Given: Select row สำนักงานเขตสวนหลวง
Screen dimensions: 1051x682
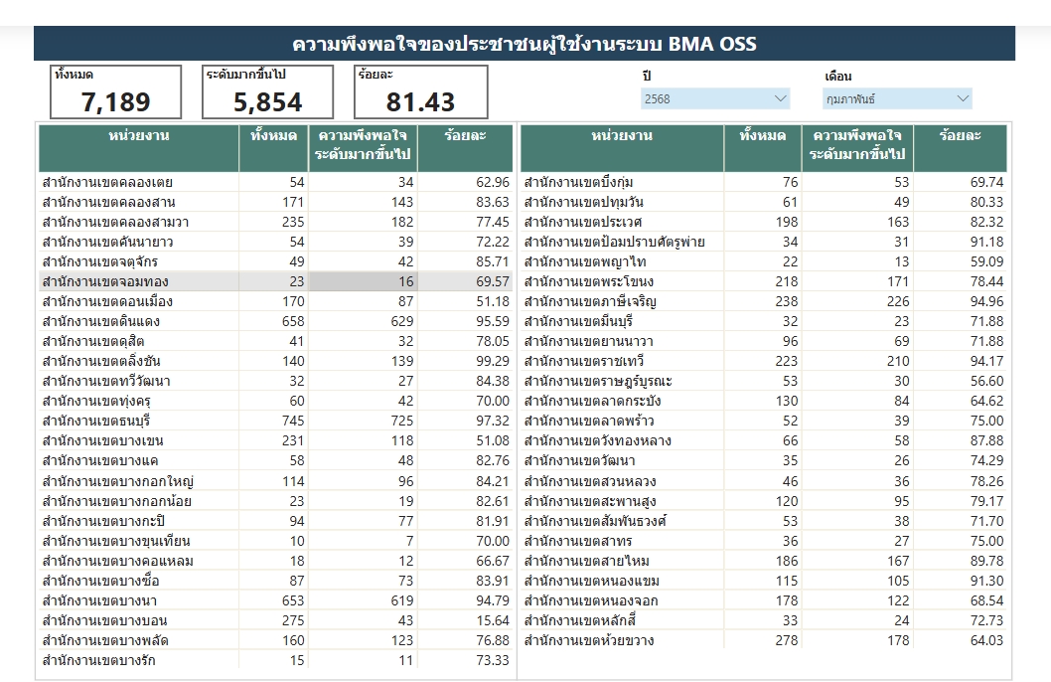Looking at the screenshot, I should click(x=764, y=481).
